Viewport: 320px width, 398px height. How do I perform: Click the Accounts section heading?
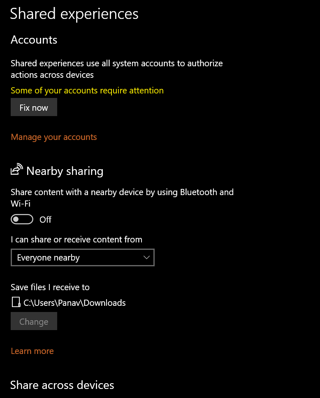click(x=34, y=40)
